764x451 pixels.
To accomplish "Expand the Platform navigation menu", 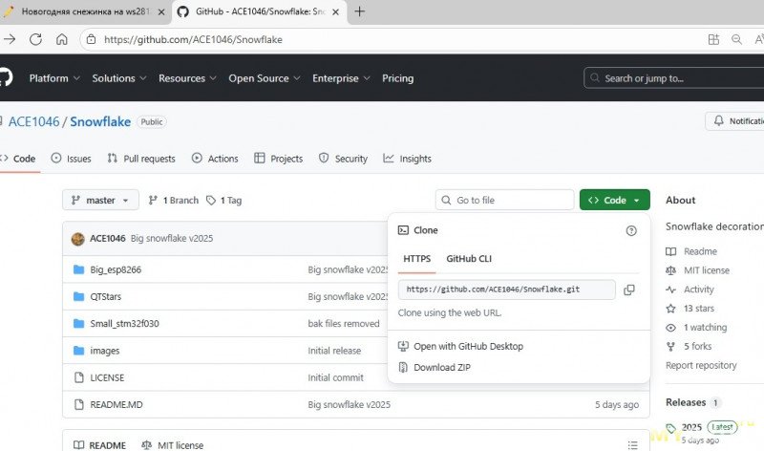I will 54,78.
